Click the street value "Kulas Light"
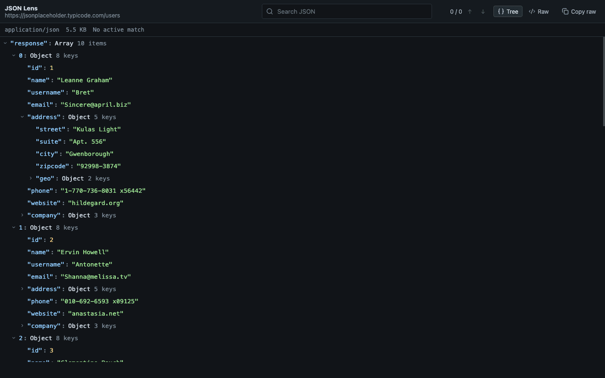 pos(97,129)
